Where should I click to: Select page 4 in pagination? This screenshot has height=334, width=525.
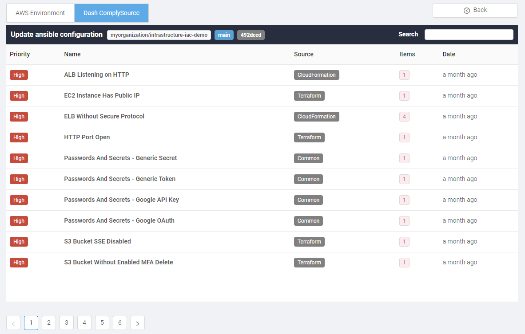pos(84,323)
